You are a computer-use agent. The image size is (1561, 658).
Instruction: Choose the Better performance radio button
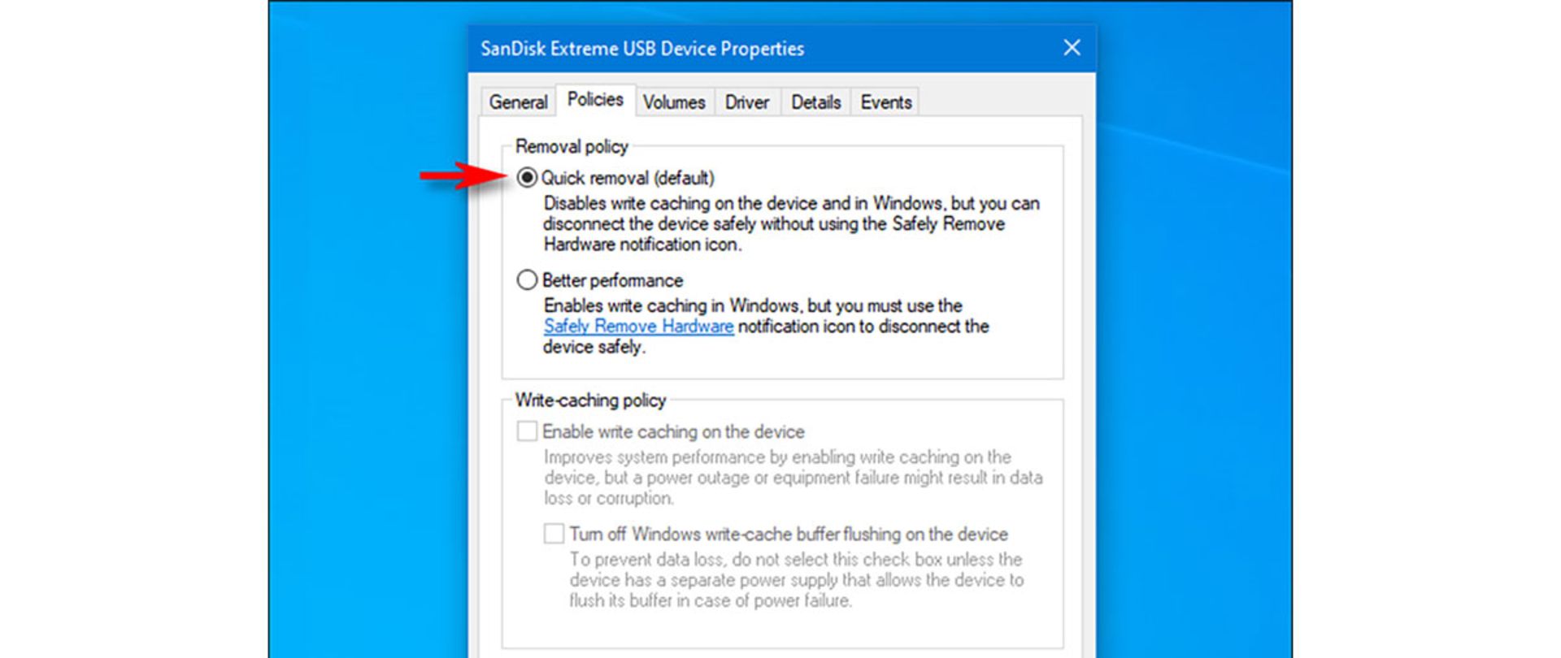coord(527,280)
